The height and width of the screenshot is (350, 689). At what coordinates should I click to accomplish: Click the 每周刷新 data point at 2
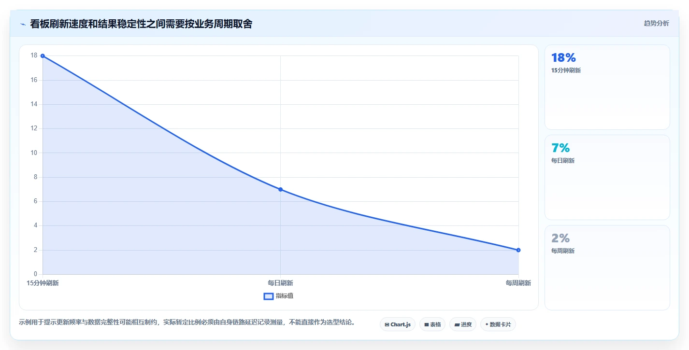[x=518, y=250]
